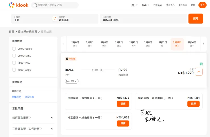Check the 14:00-17:59 departure filter
The width and height of the screenshot is (210, 137).
coord(14,63)
